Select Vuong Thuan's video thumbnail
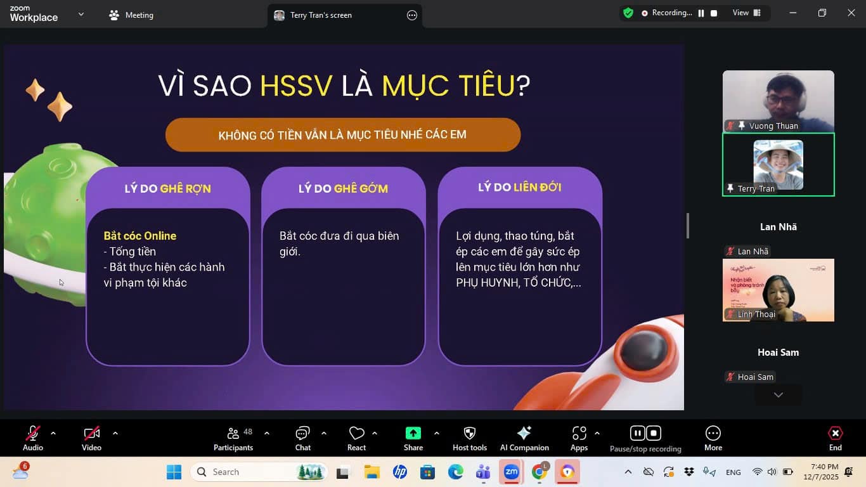This screenshot has width=866, height=487. [x=778, y=101]
